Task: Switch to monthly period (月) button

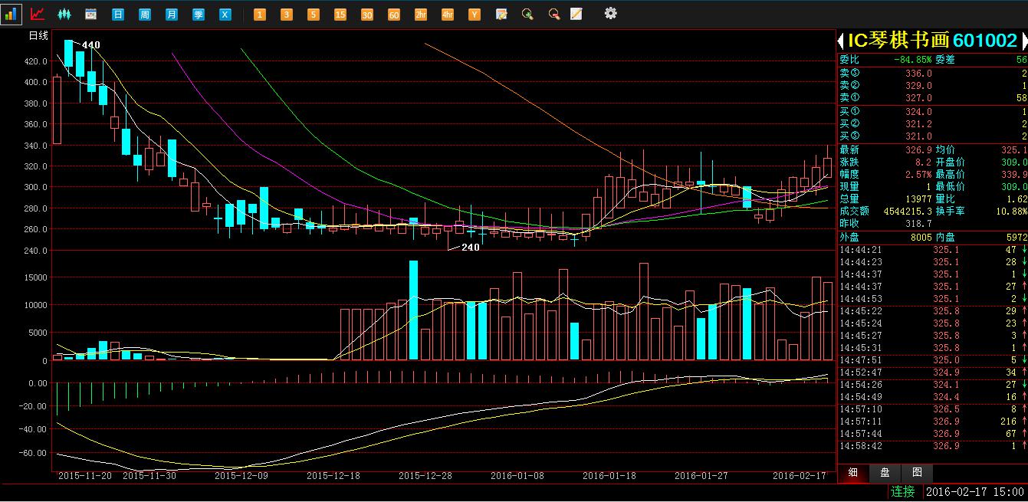Action: (x=171, y=15)
